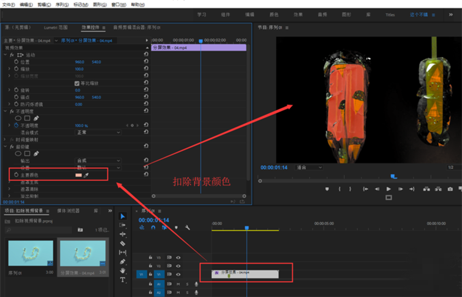
Task: Click the Export Frame camera icon
Action: [x=450, y=189]
